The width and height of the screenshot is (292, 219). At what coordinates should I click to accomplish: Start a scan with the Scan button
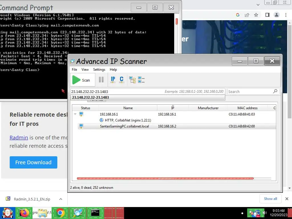click(83, 80)
